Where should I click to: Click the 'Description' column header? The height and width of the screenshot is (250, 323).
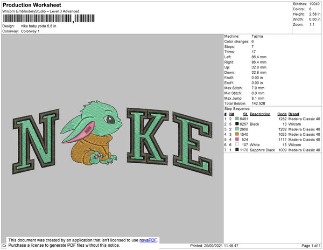click(260, 114)
